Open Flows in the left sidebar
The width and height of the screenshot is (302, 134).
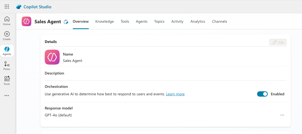[7, 66]
